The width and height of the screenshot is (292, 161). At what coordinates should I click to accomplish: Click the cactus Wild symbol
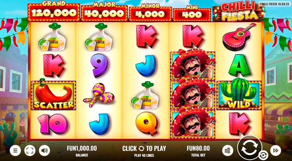[x=239, y=95]
